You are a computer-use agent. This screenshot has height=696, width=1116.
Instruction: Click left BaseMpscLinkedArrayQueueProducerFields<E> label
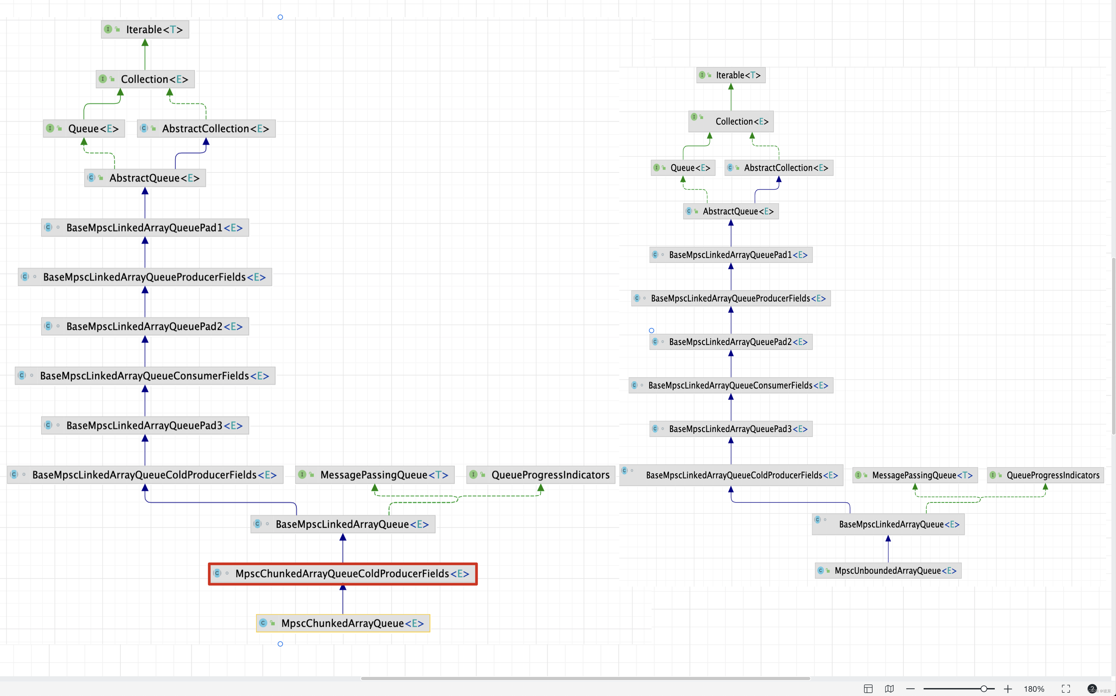pos(154,276)
